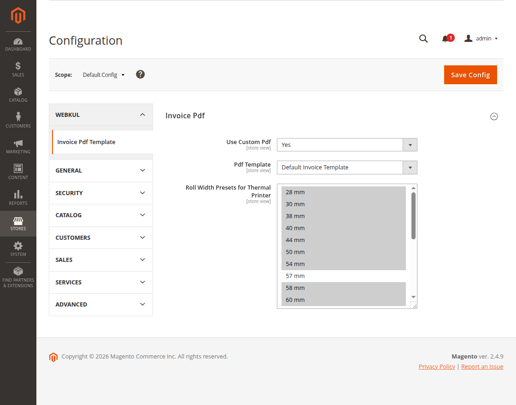
Task: Select 50 mm roll width option
Action: [344, 252]
